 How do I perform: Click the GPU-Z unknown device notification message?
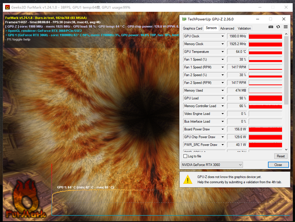click(240, 180)
